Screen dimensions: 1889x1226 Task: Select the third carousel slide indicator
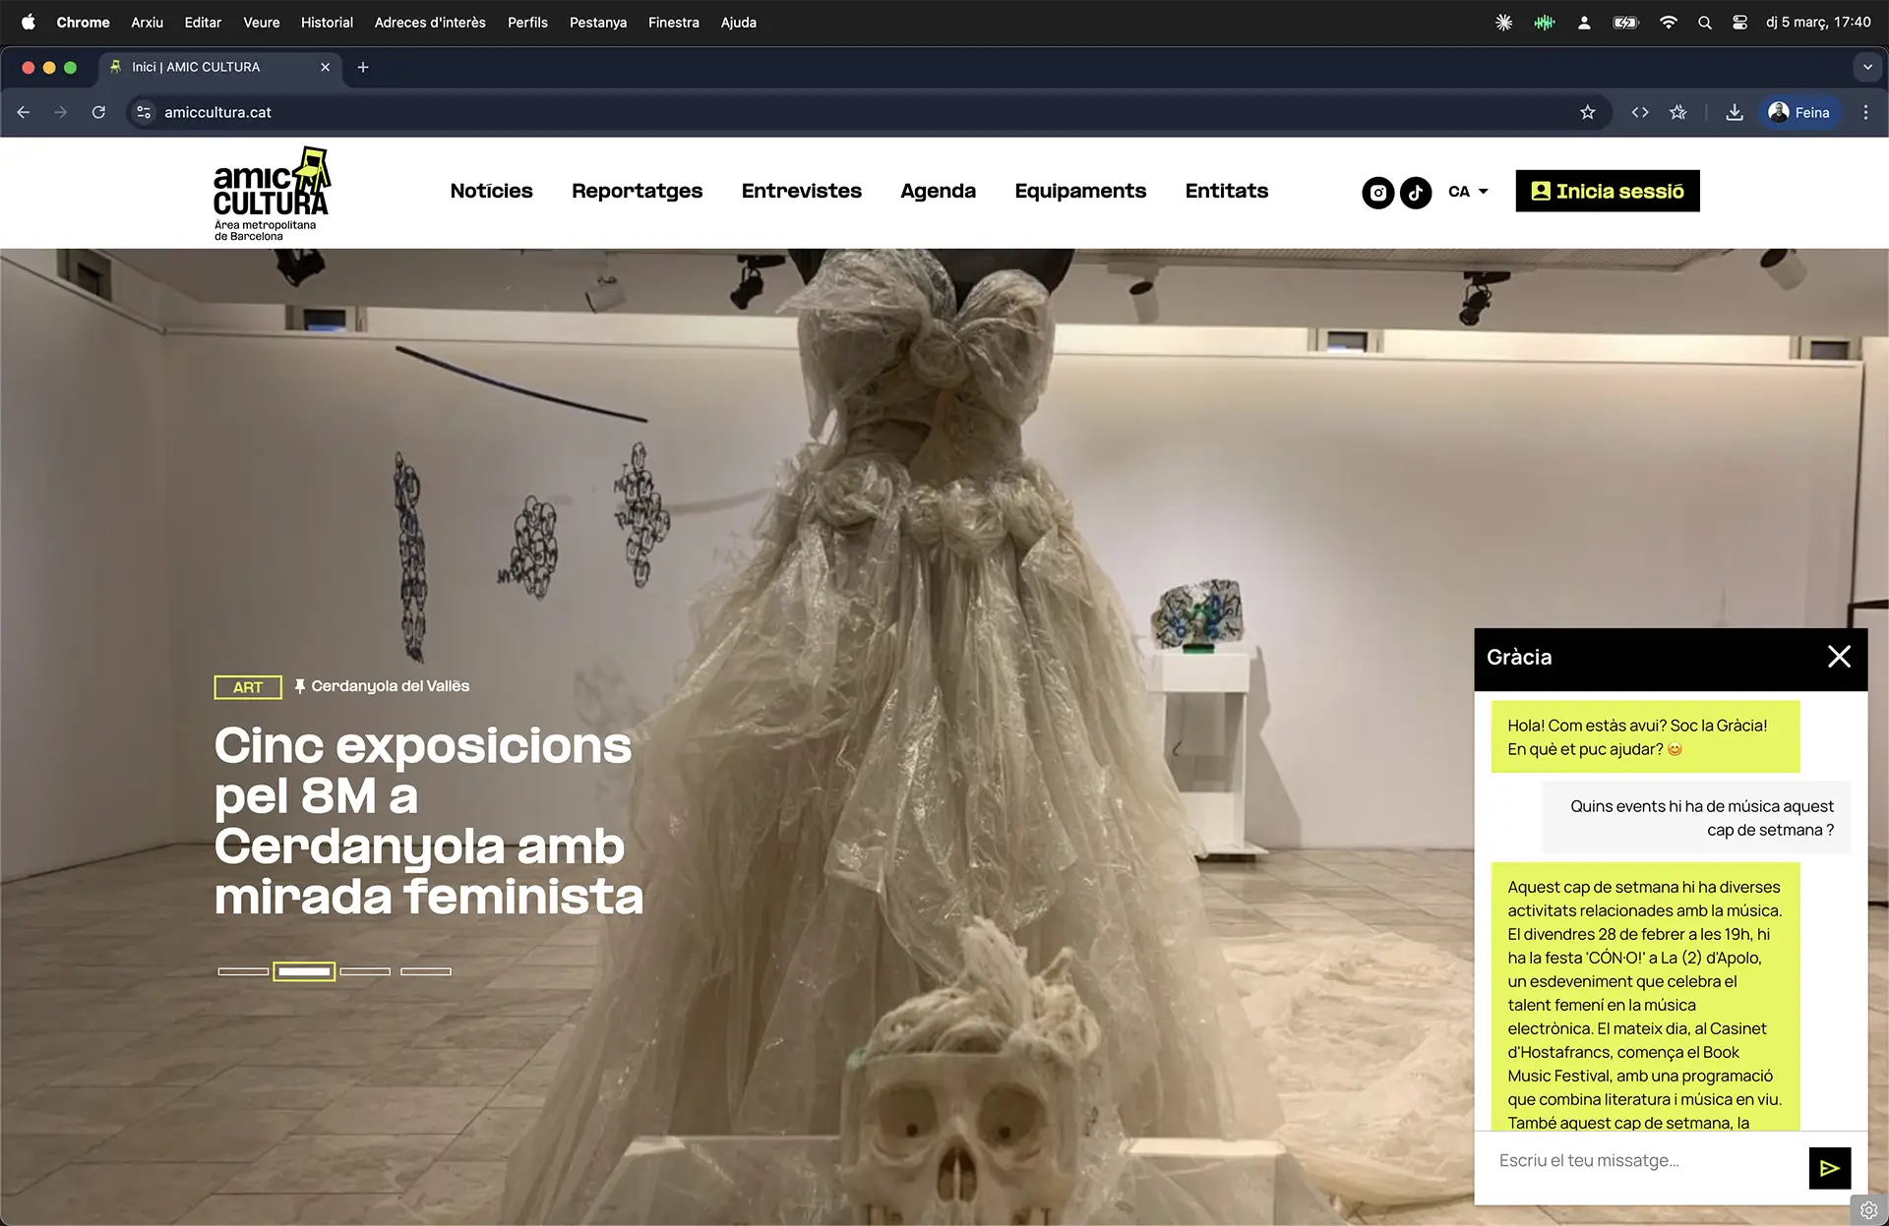click(x=365, y=971)
